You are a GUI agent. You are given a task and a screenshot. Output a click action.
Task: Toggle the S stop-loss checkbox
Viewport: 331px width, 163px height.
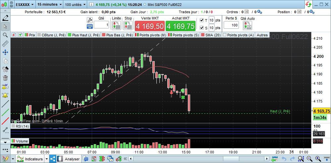pos(201,28)
